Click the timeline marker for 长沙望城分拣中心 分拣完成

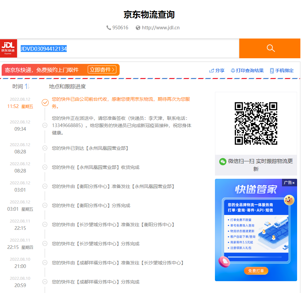(45, 244)
